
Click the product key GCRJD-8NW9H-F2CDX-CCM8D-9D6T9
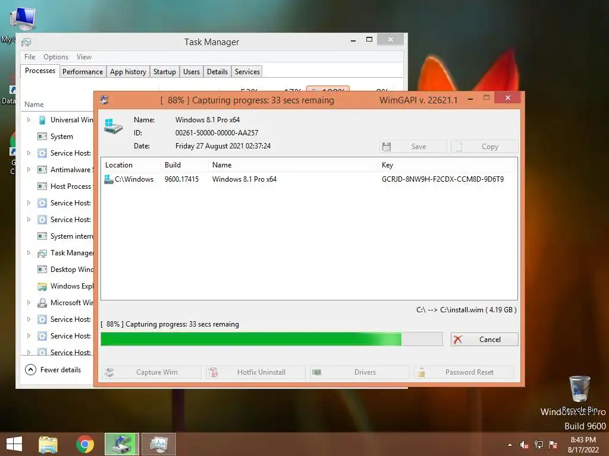coord(442,179)
